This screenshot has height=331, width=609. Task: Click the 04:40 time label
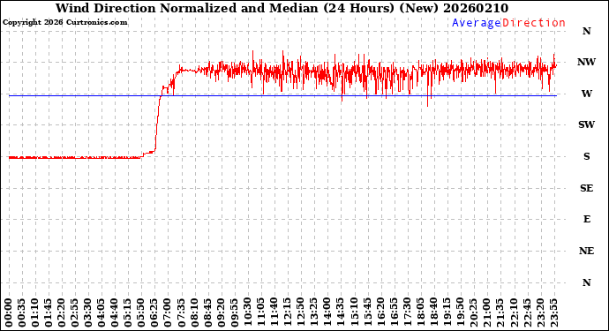(x=115, y=313)
